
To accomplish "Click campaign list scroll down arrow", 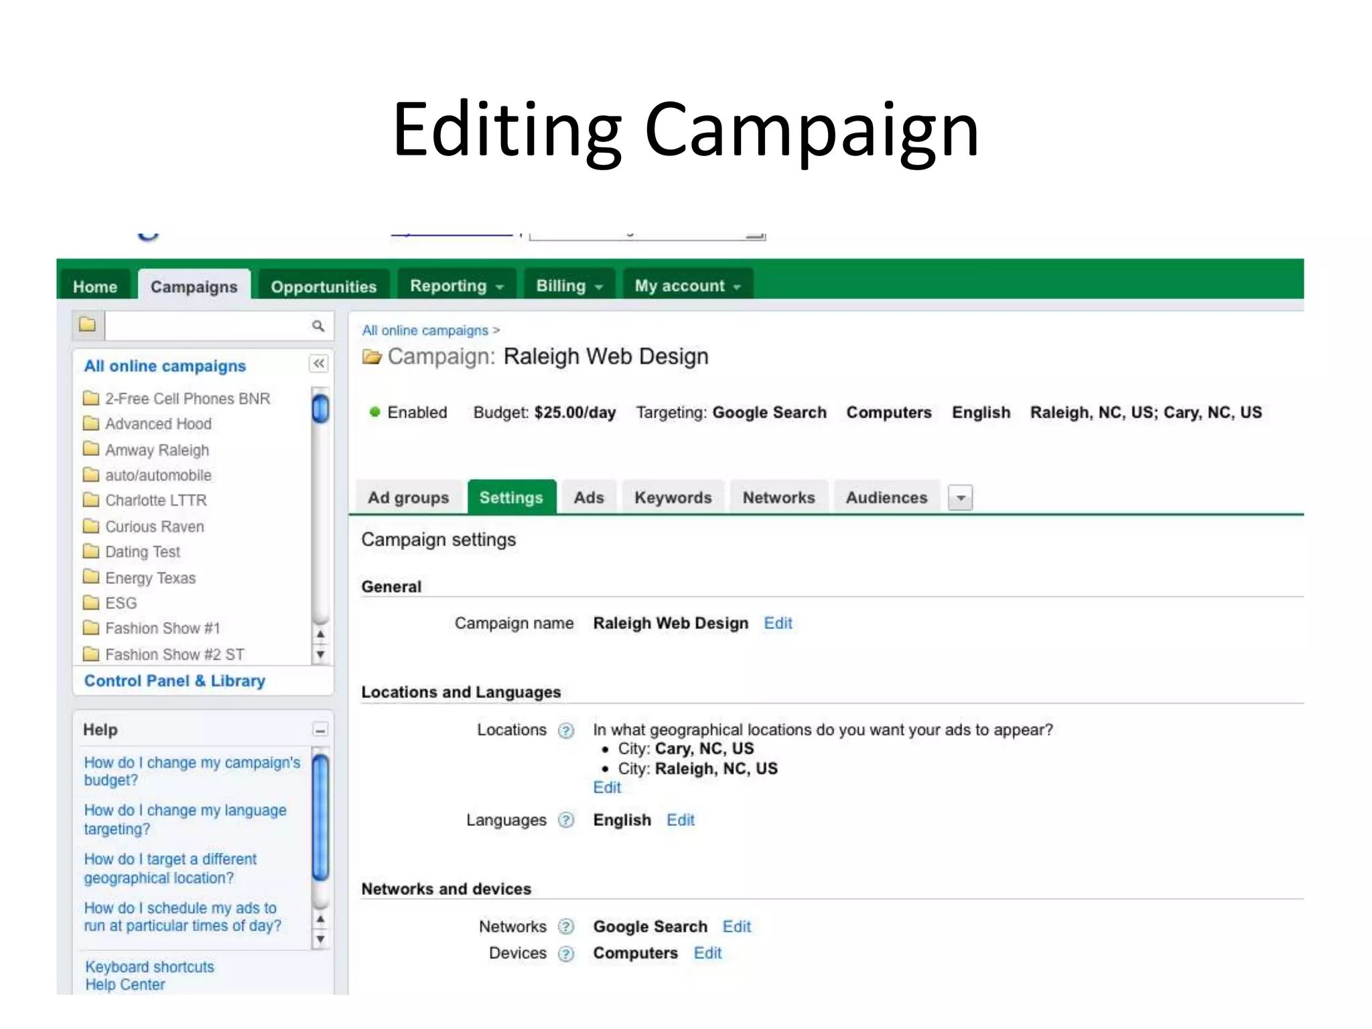I will pyautogui.click(x=320, y=654).
